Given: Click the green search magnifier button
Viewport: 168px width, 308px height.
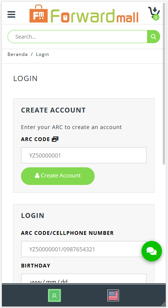Looking at the screenshot, I should tap(153, 36).
